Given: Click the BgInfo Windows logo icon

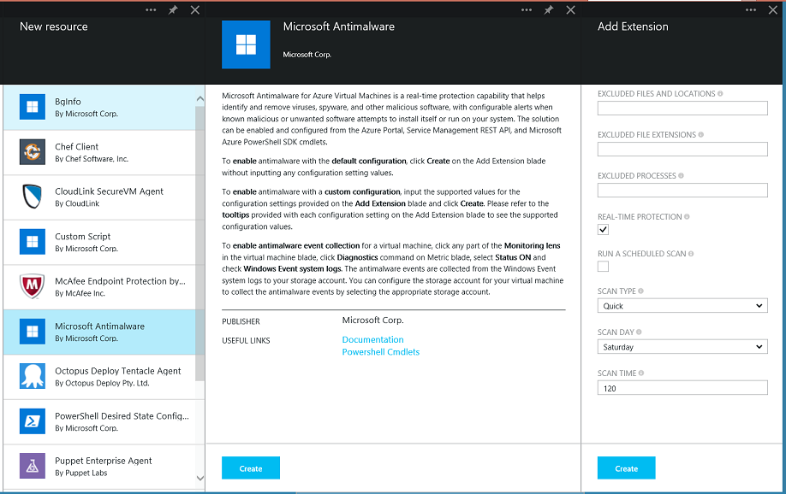Looking at the screenshot, I should (33, 107).
